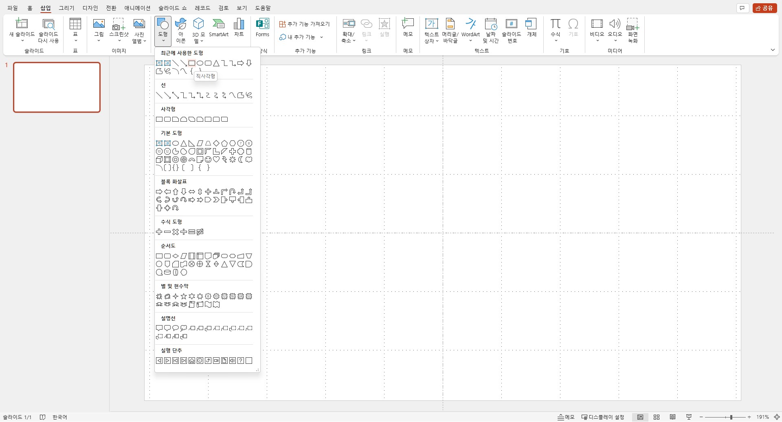
Task: Pick the not-equal equation shape
Action: tap(200, 232)
